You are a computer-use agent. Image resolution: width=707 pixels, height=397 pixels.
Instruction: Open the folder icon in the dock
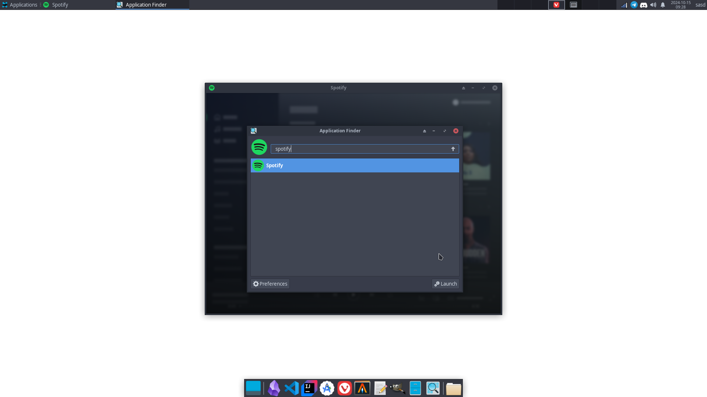click(454, 389)
